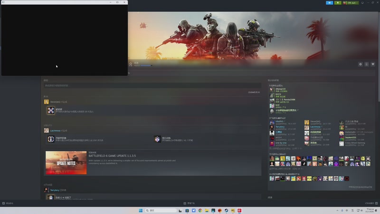Open first achievement icon under Lacrimosa's activity

(x=51, y=139)
